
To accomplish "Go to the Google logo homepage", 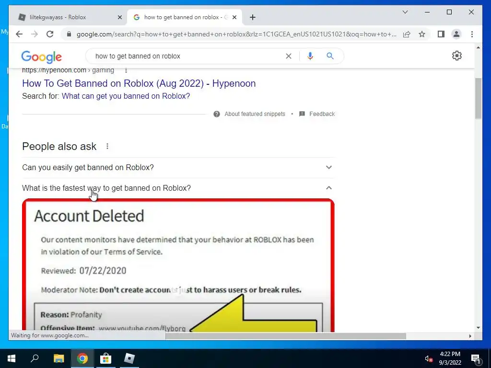I will tap(41, 57).
